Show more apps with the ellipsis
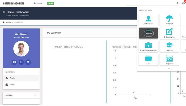 (x=169, y=69)
